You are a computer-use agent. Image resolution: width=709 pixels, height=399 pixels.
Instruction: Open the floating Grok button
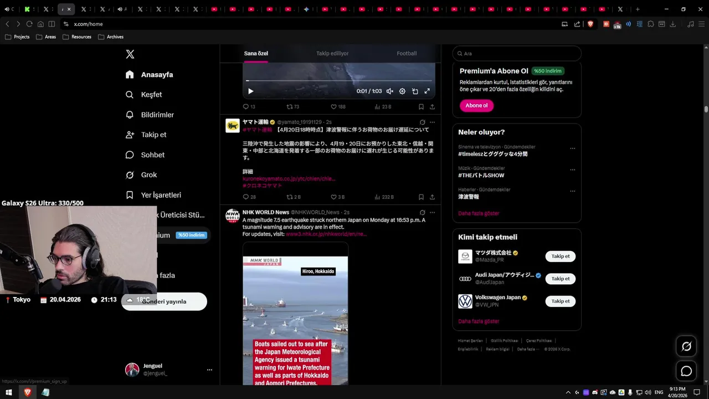(x=686, y=346)
